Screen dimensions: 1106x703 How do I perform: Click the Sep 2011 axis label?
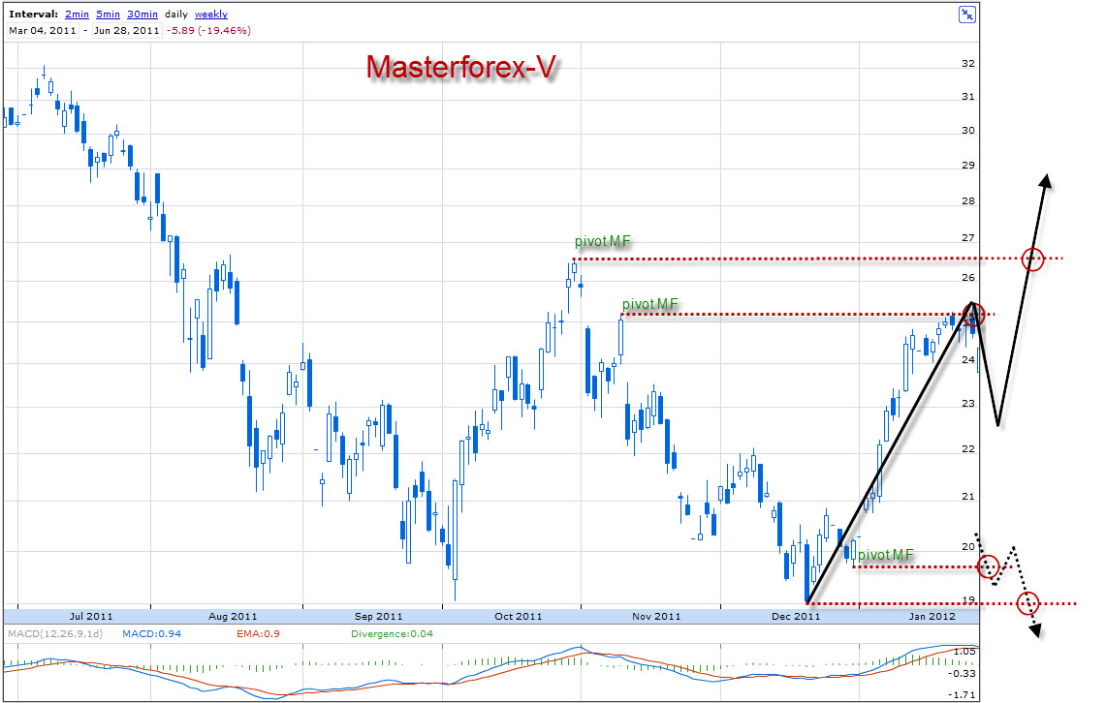378,617
